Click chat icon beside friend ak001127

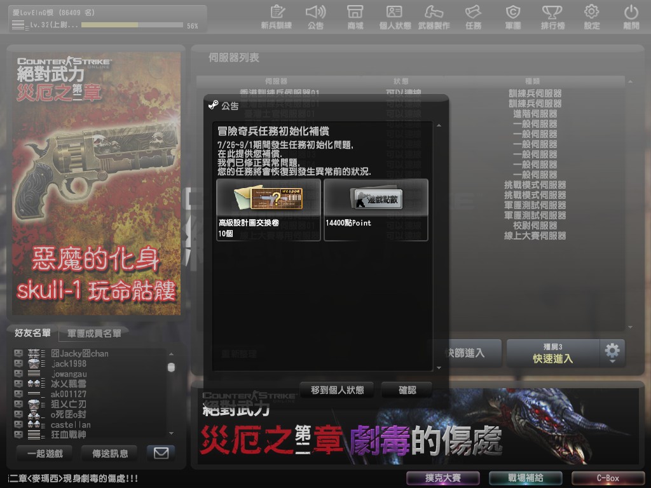pyautogui.click(x=18, y=394)
